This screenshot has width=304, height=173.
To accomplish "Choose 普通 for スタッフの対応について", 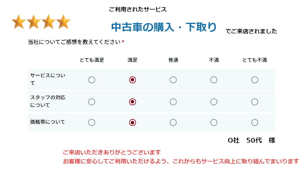I will point(173,102).
